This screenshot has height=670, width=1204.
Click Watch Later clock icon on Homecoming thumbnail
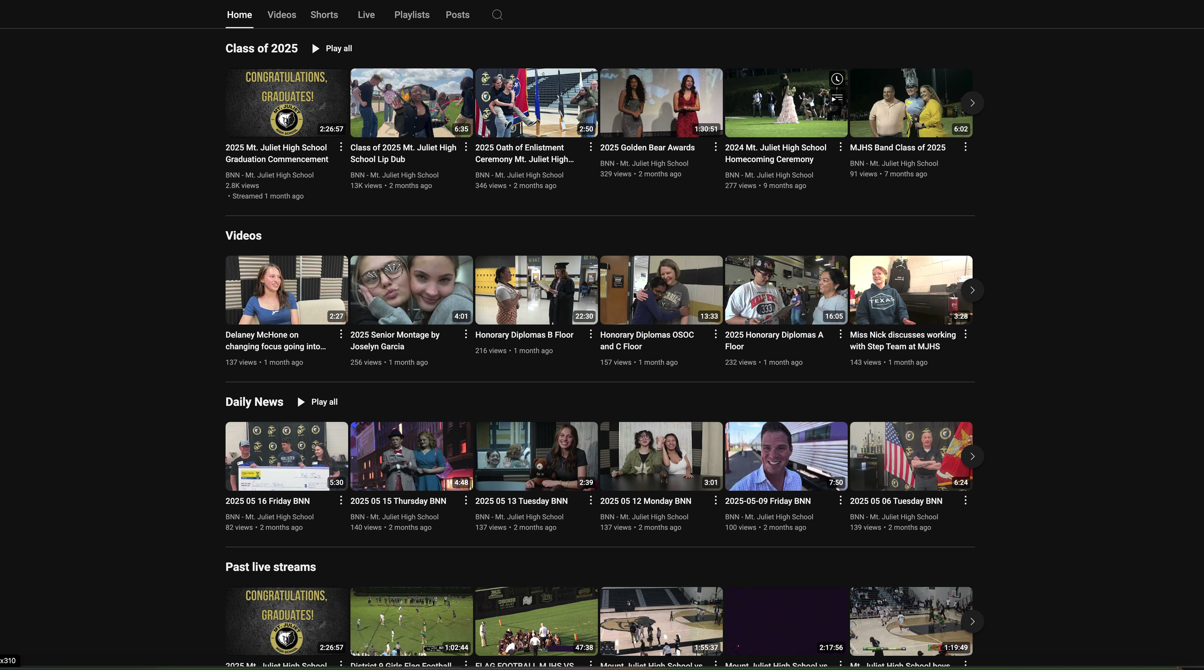(x=837, y=79)
